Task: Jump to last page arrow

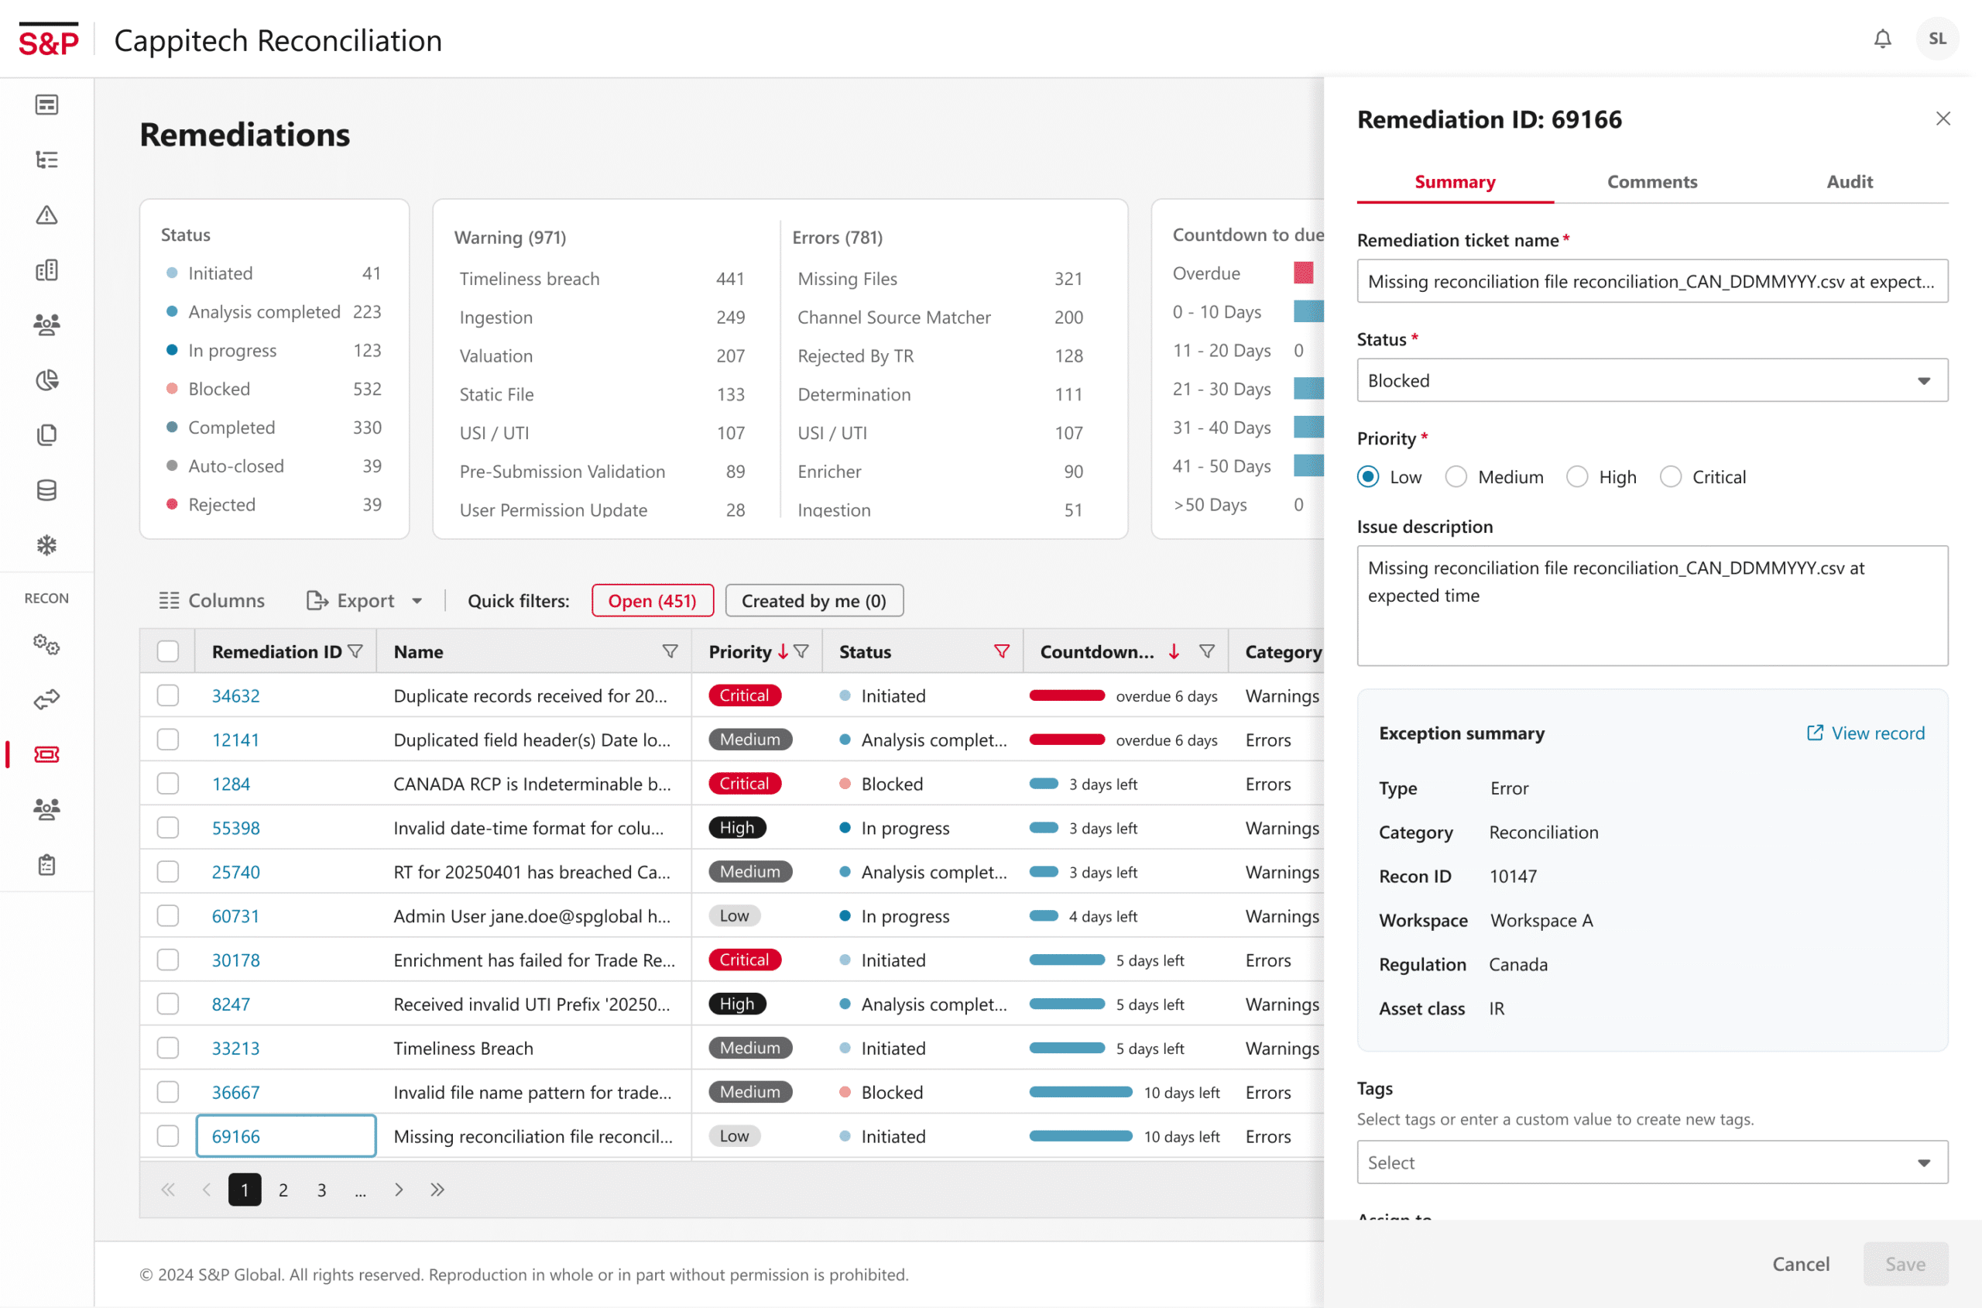Action: click(x=437, y=1190)
